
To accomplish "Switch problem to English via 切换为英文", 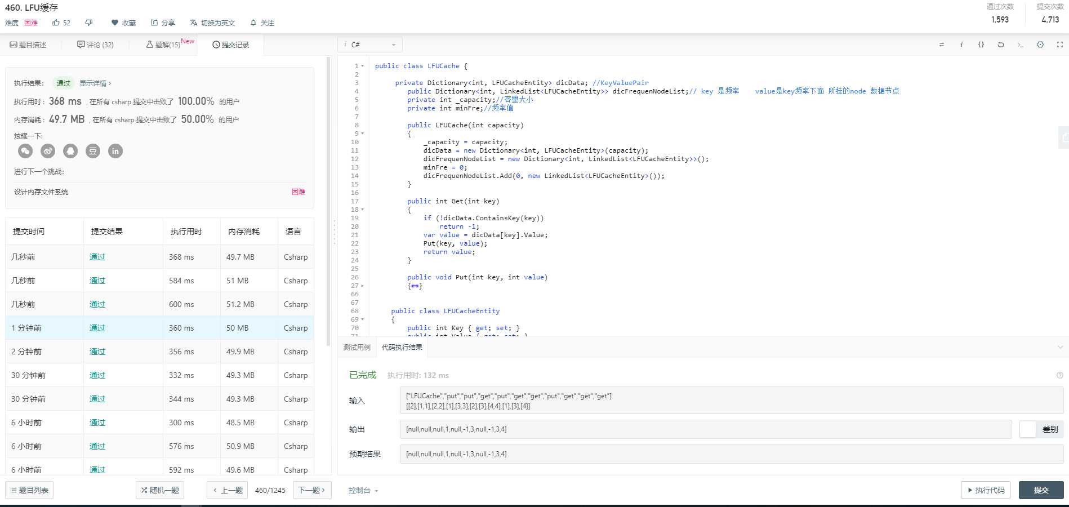I will [212, 23].
